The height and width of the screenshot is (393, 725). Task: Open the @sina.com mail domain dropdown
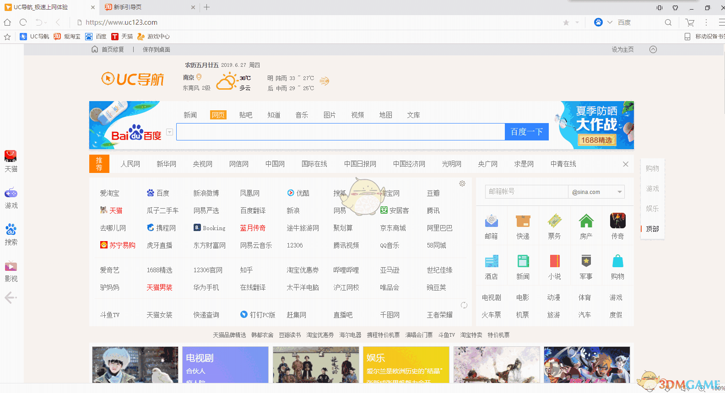tap(620, 192)
